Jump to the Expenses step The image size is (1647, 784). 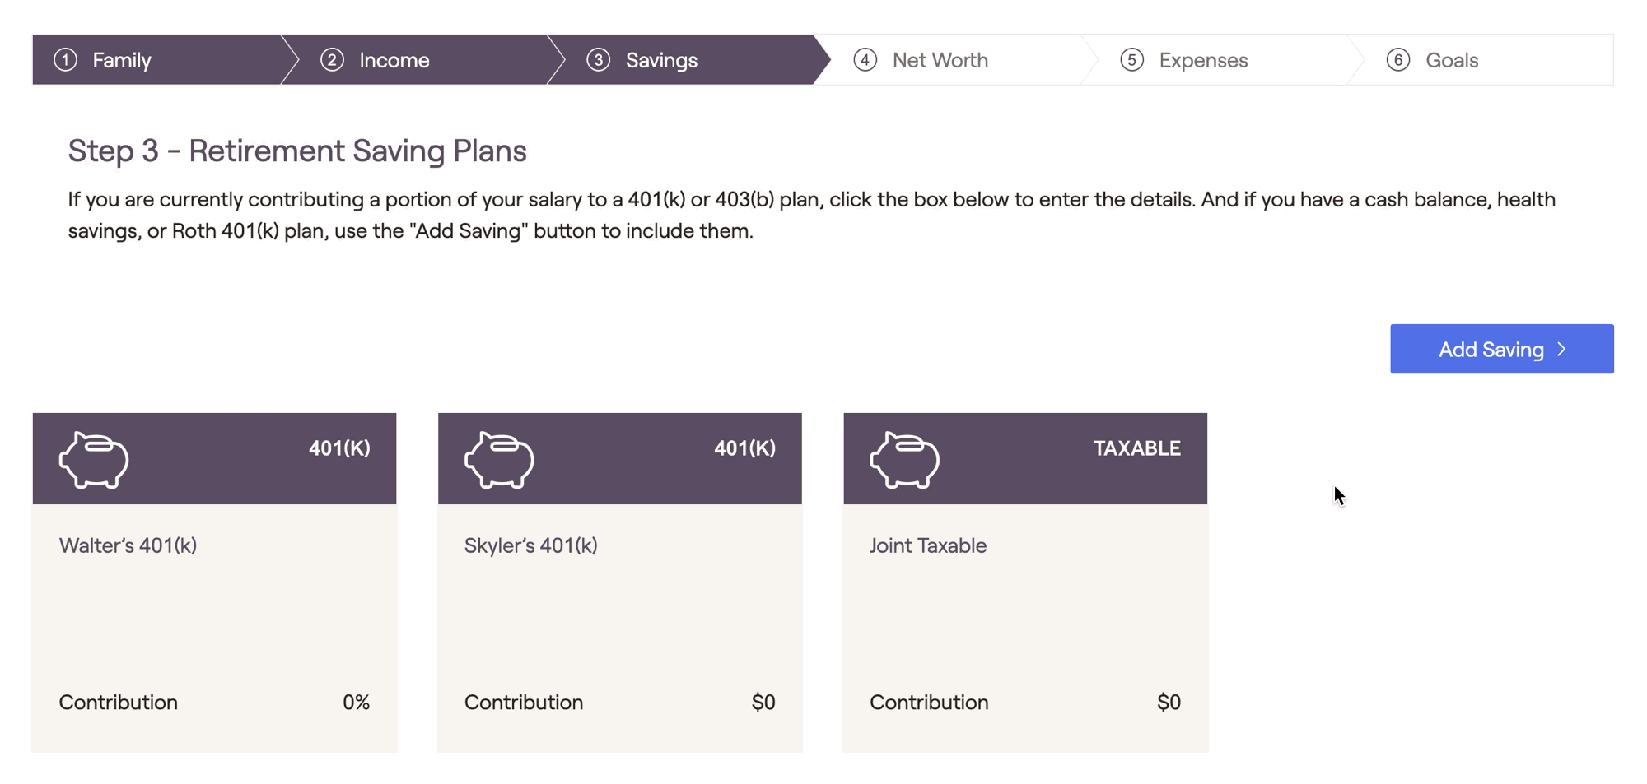pos(1222,60)
